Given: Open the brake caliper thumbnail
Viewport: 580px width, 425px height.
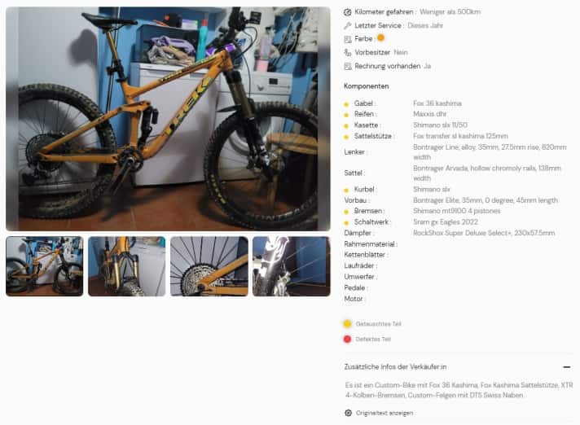Looking at the screenshot, I should (291, 266).
